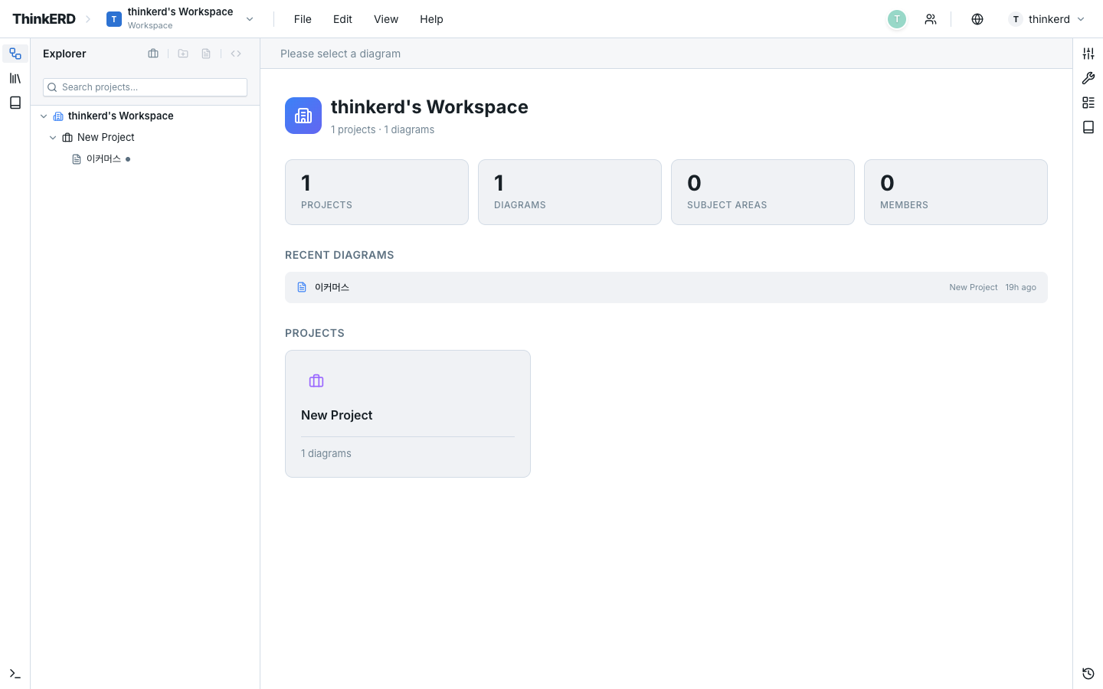Open the thinkerd user account dropdown

pos(1047,19)
